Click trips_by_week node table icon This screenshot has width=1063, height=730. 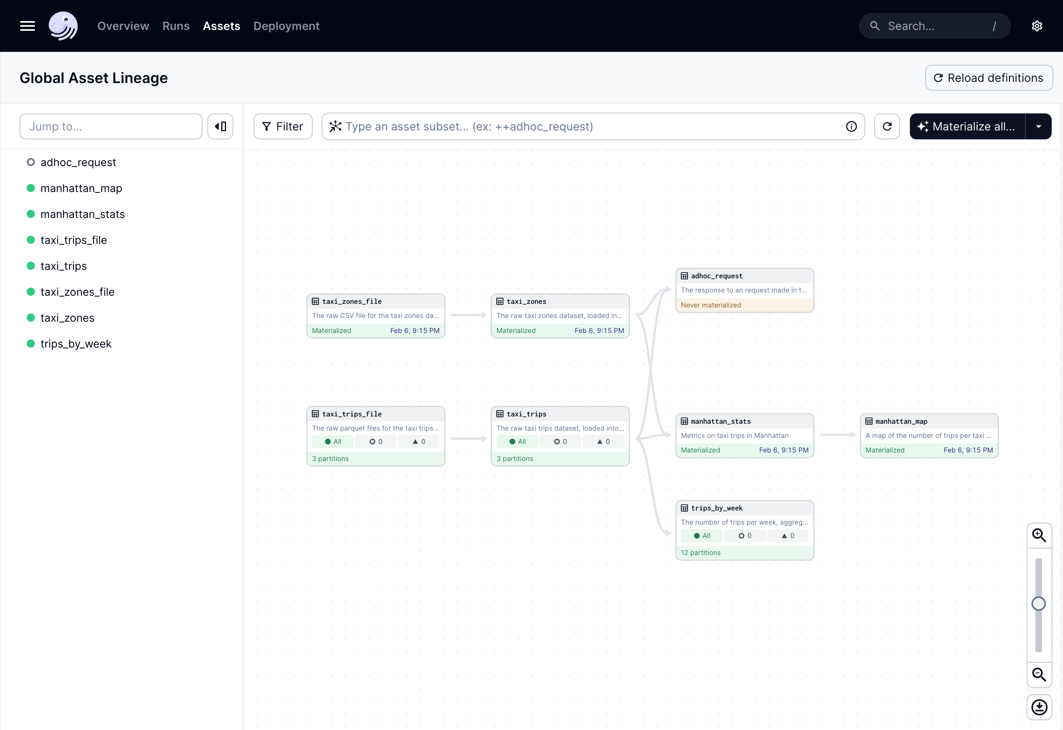coord(684,508)
